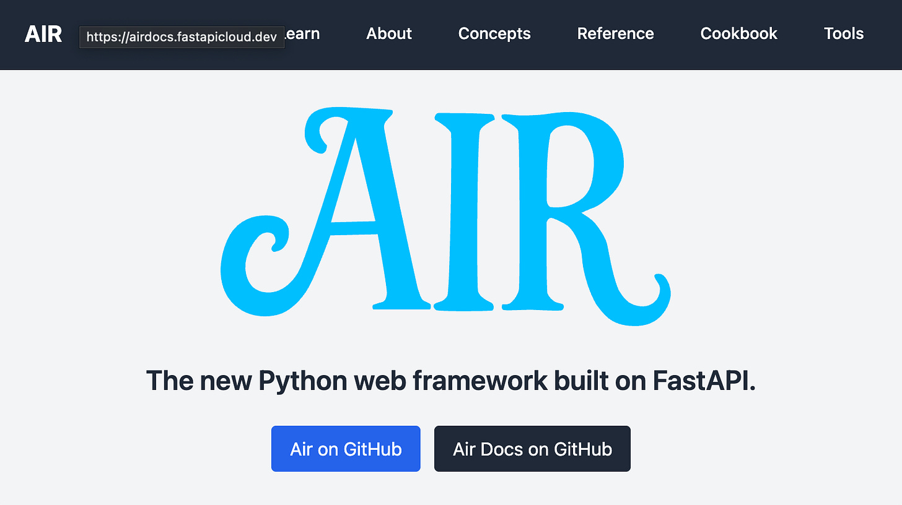Open the Learn nav item

coord(302,33)
